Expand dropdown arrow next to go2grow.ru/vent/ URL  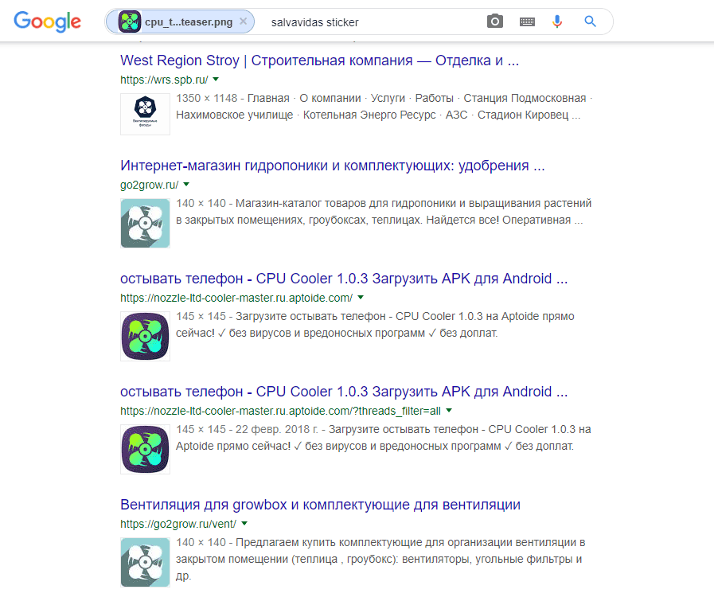[244, 524]
